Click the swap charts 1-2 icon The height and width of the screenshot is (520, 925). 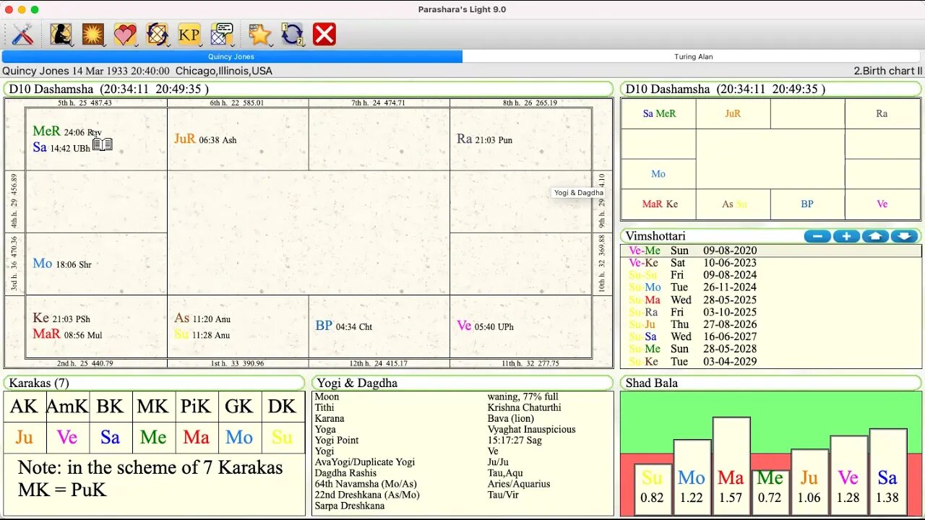(293, 34)
